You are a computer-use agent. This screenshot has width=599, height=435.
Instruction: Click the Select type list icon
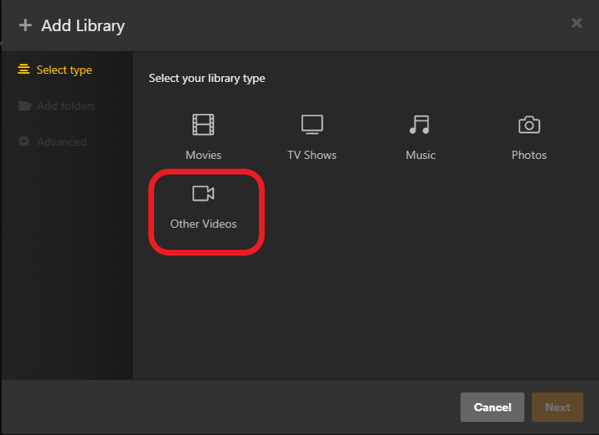24,69
